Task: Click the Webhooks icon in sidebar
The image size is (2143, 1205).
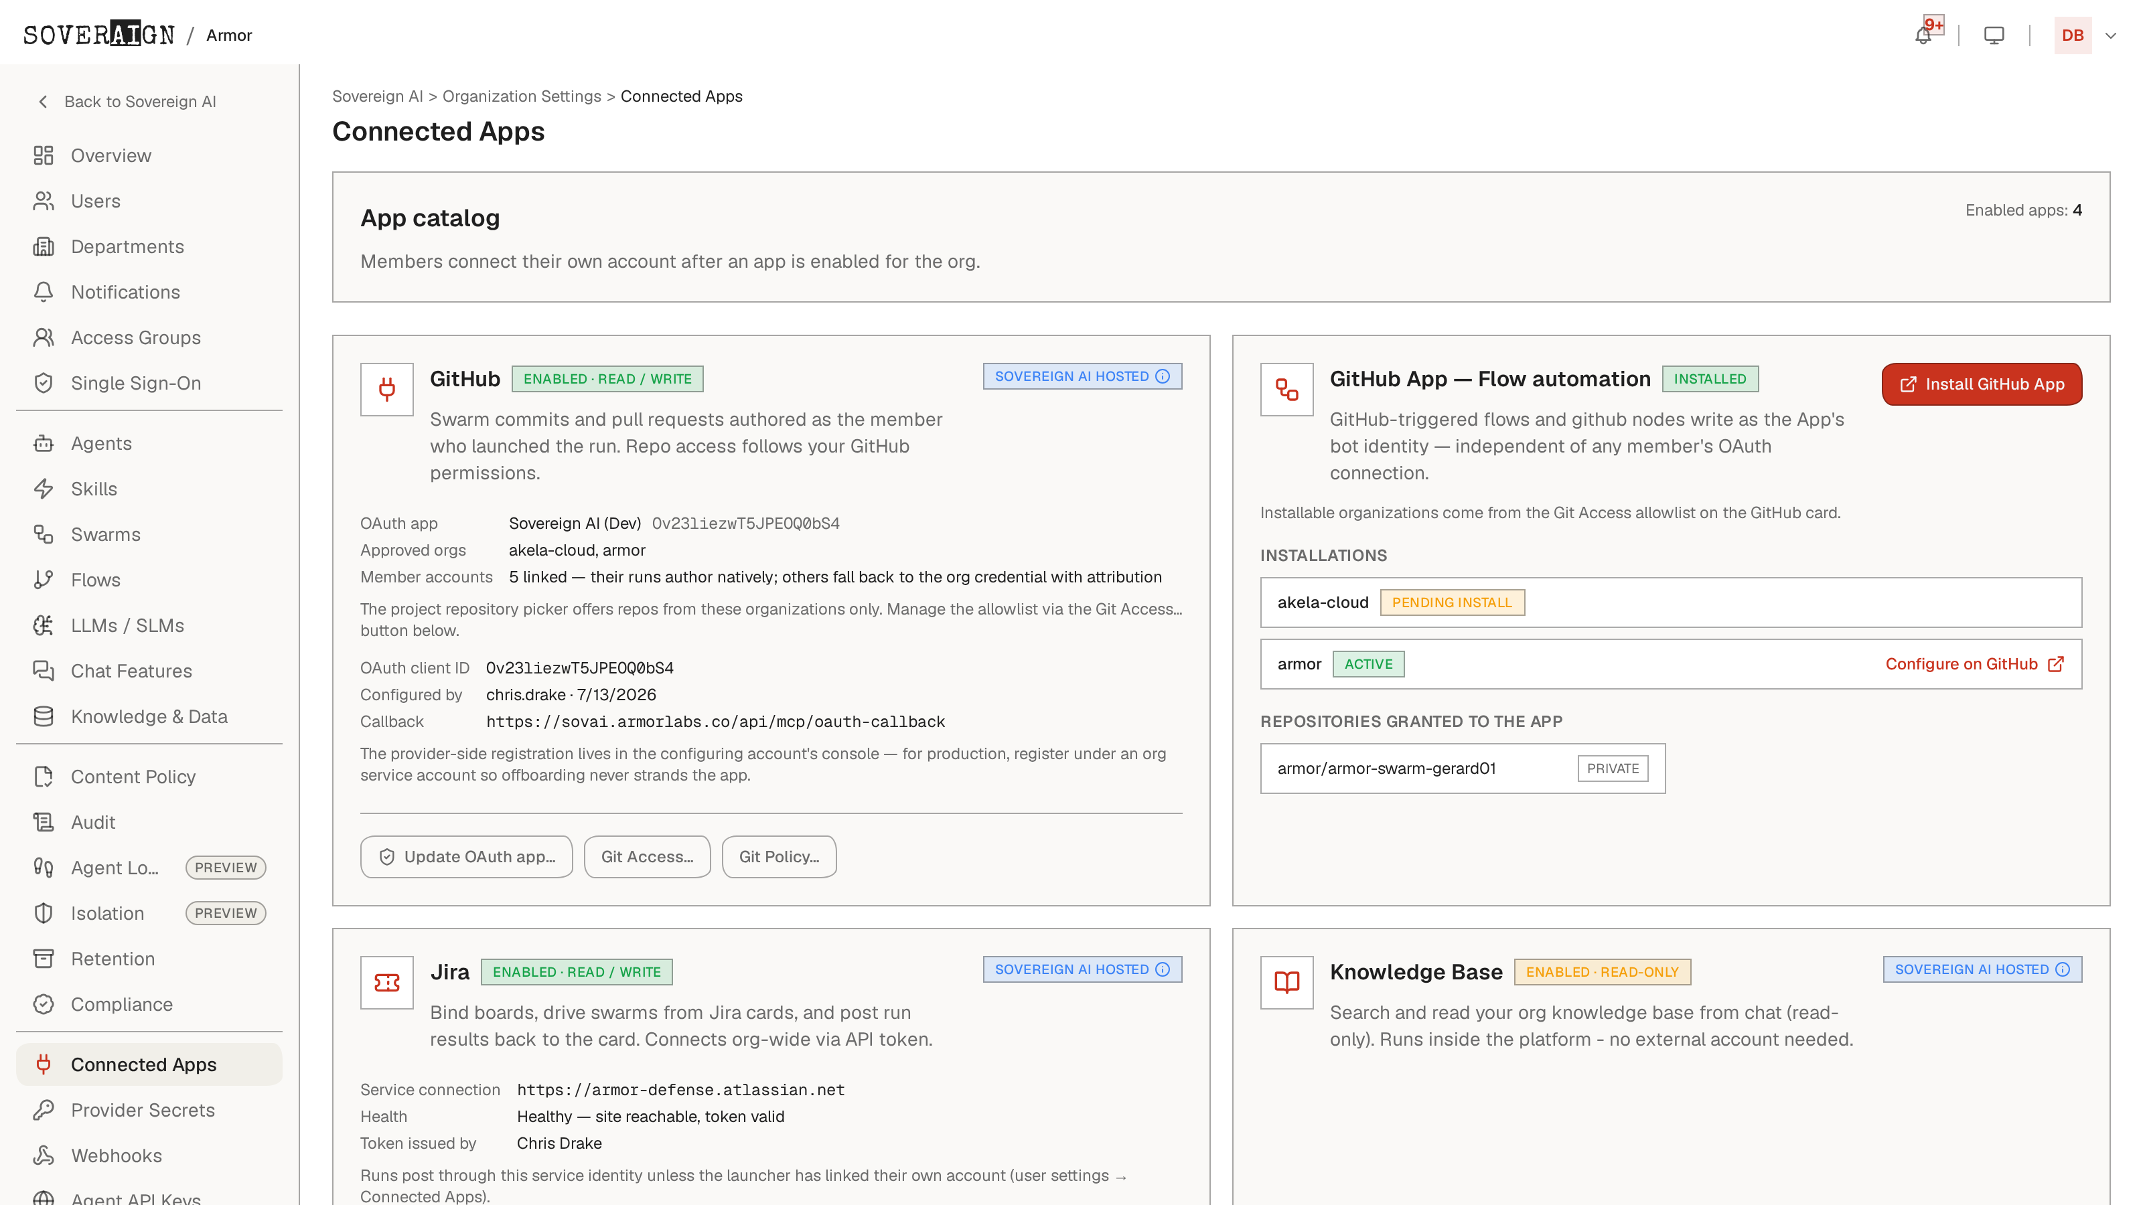Action: click(x=44, y=1156)
